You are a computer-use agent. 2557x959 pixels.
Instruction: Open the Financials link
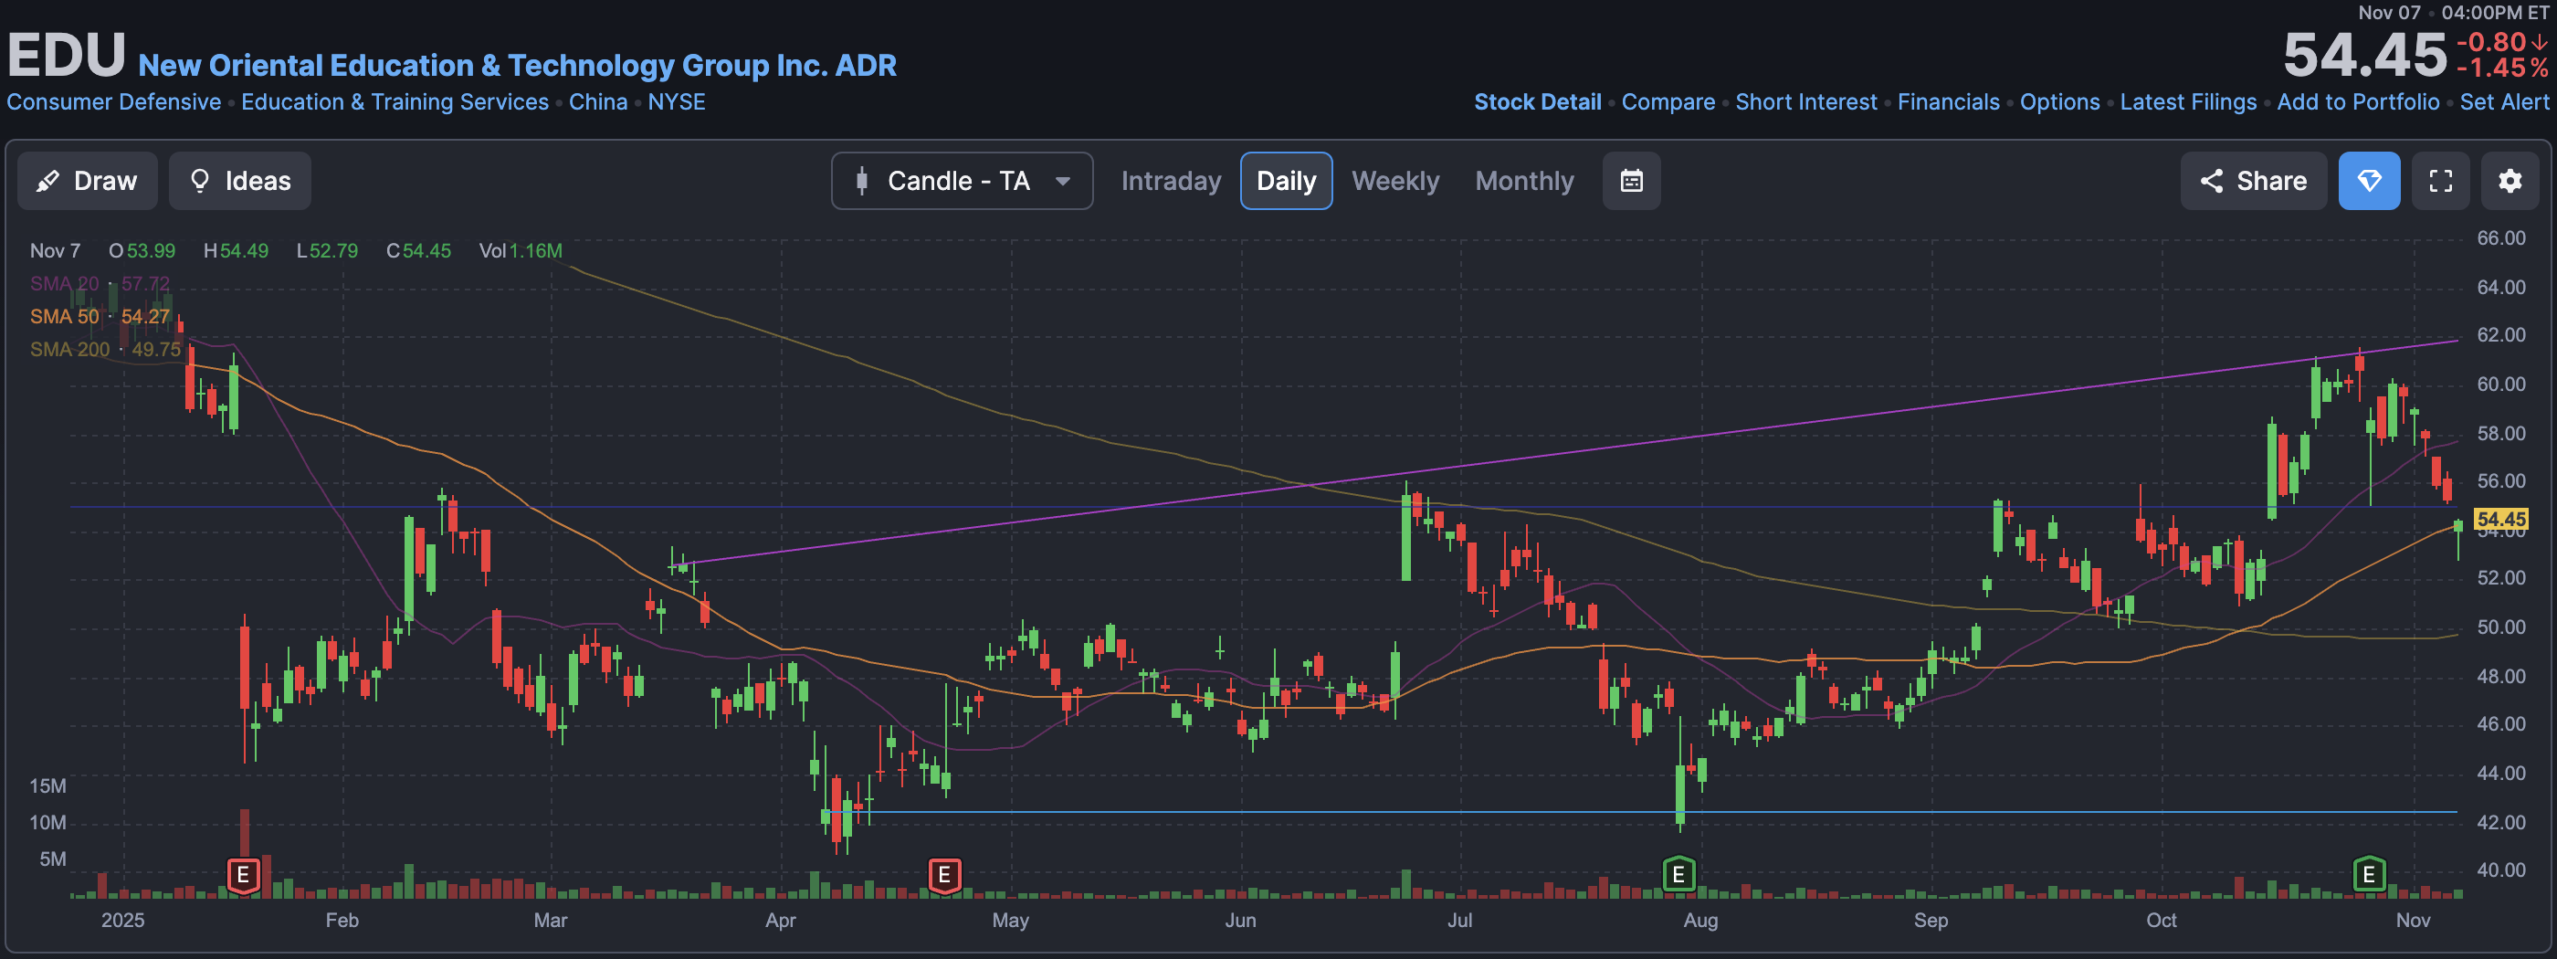1948,102
